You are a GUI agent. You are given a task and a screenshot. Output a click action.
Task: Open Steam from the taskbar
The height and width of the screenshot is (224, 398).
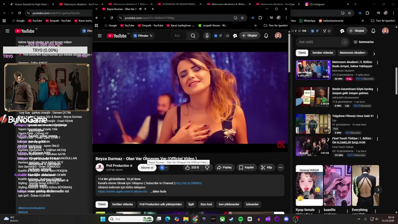pos(231,219)
